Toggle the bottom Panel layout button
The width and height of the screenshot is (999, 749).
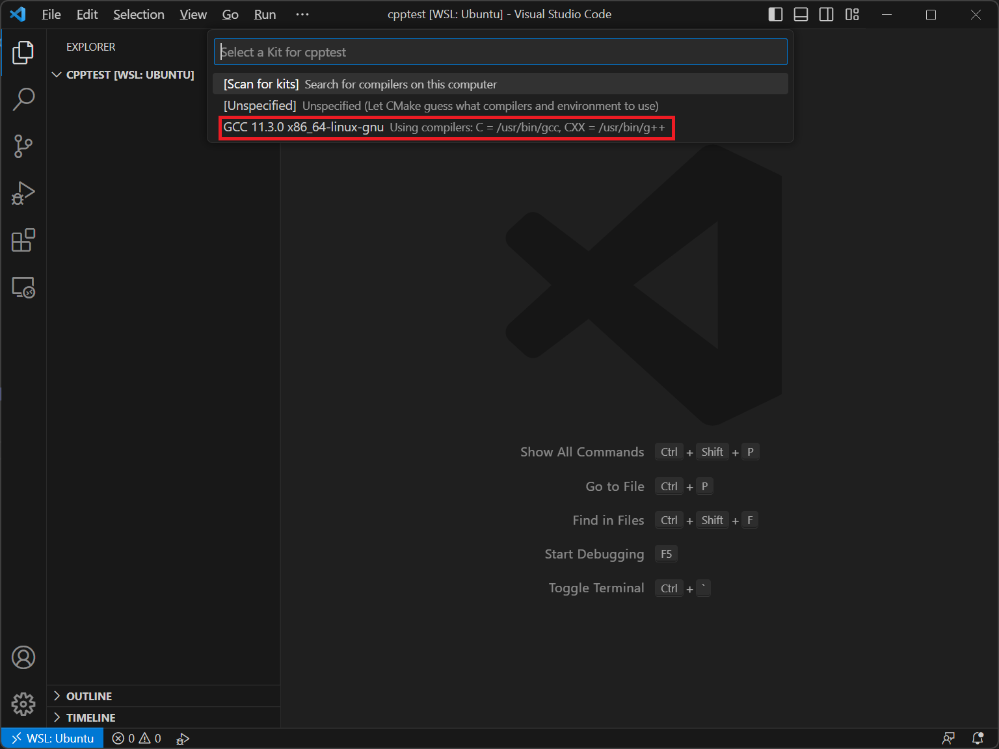pyautogui.click(x=801, y=14)
